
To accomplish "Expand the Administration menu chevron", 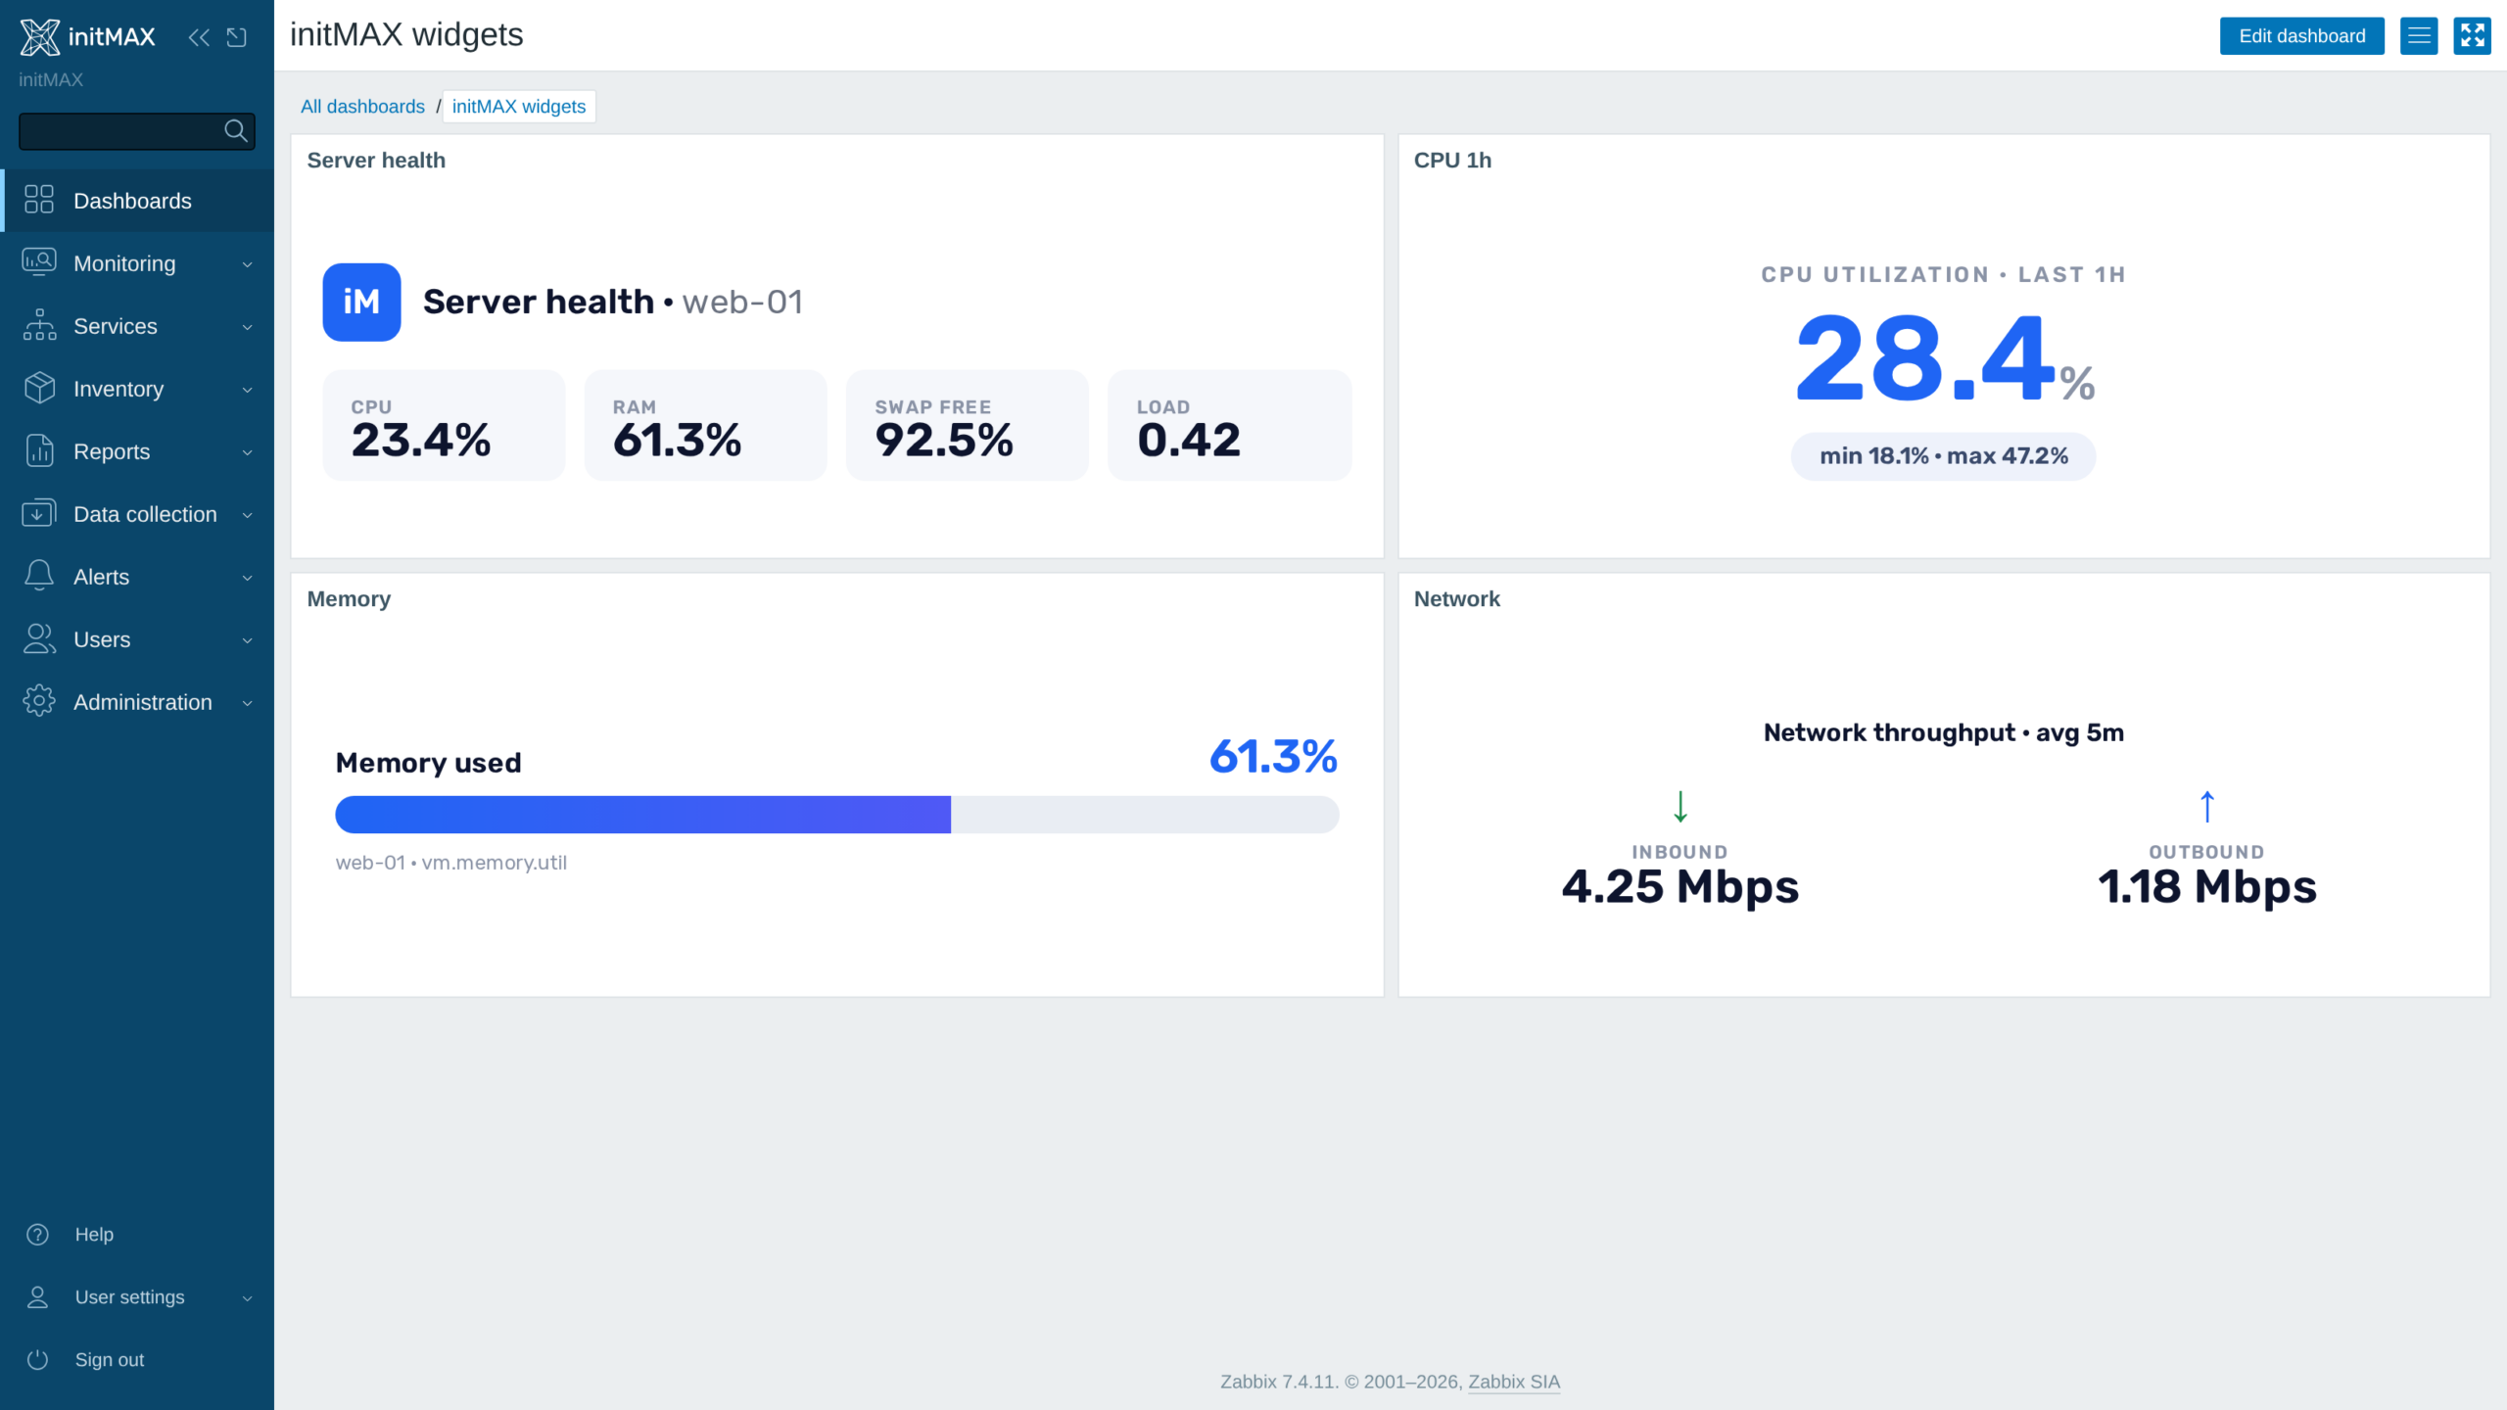I will coord(248,703).
